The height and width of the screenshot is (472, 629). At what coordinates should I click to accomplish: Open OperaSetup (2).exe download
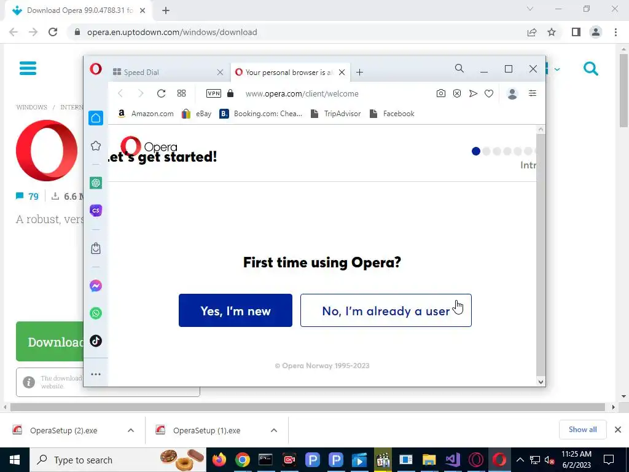coord(63,430)
